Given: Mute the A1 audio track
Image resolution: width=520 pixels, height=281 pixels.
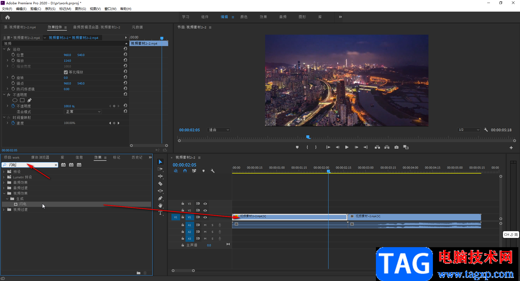Looking at the screenshot, I should pos(205,225).
